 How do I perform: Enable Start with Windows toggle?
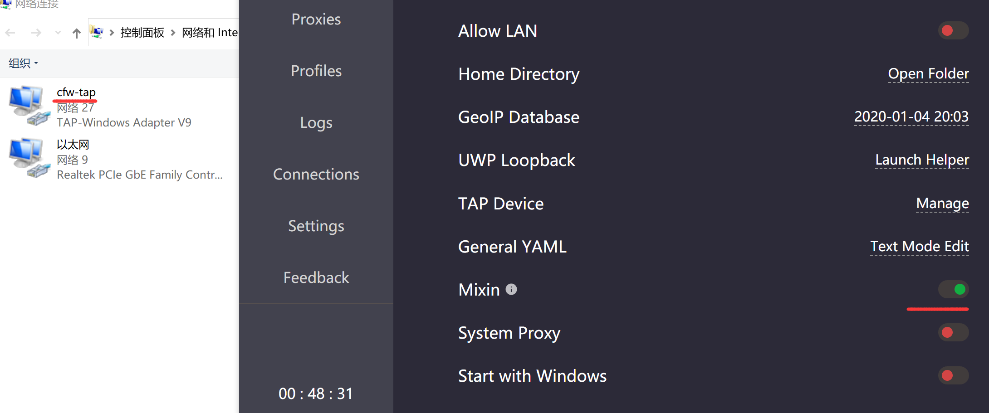953,375
